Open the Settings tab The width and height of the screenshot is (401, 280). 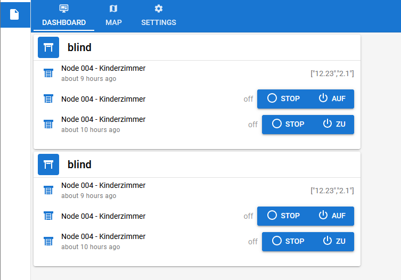(159, 16)
